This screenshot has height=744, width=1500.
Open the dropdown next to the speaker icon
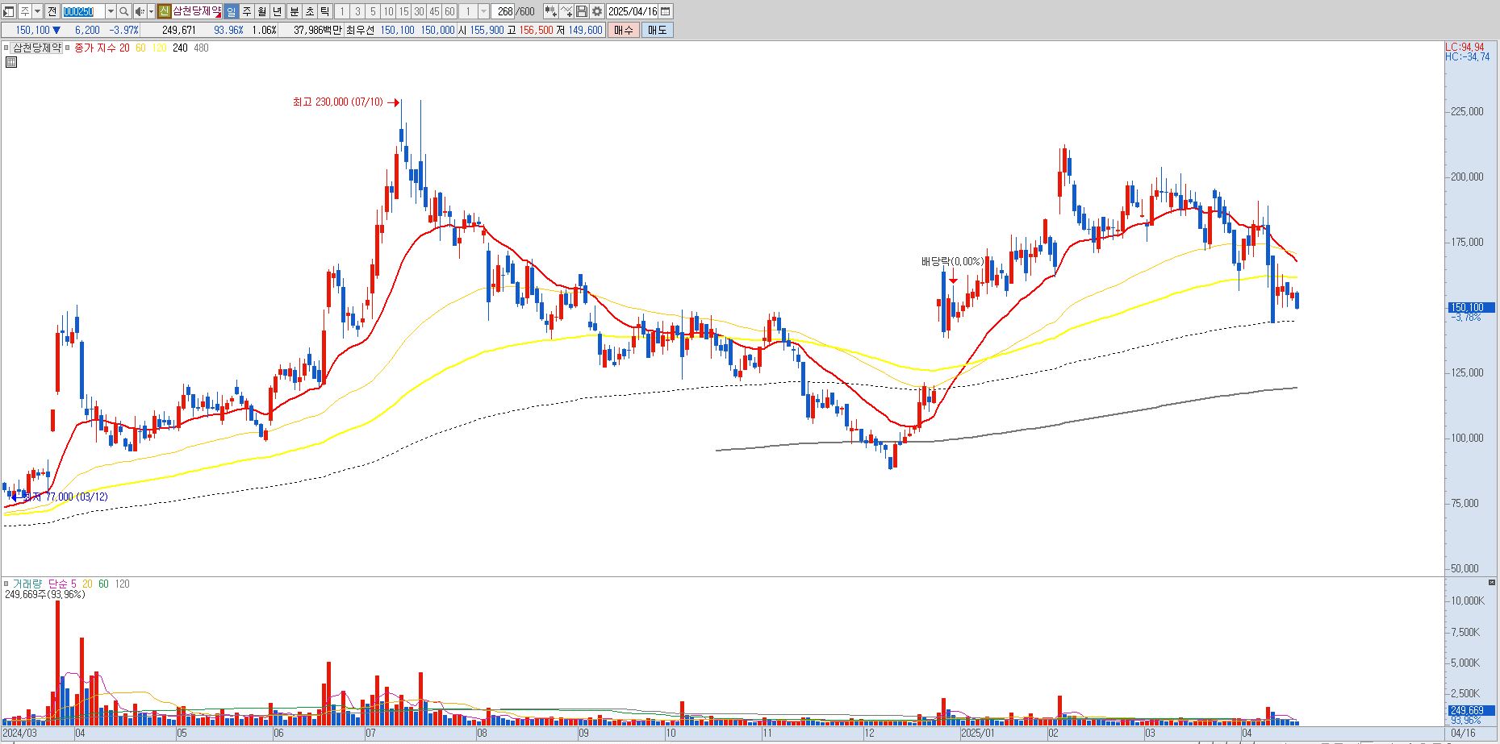coord(151,11)
